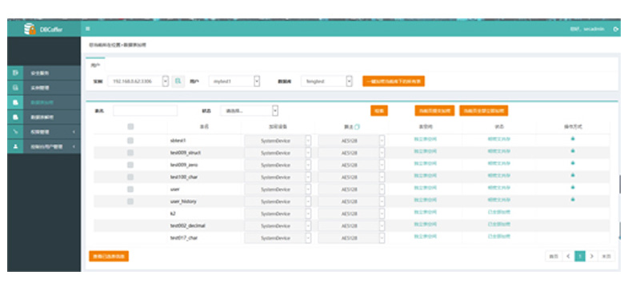Click the DBCoffer database-lock logo
628x295 pixels.
(30, 29)
